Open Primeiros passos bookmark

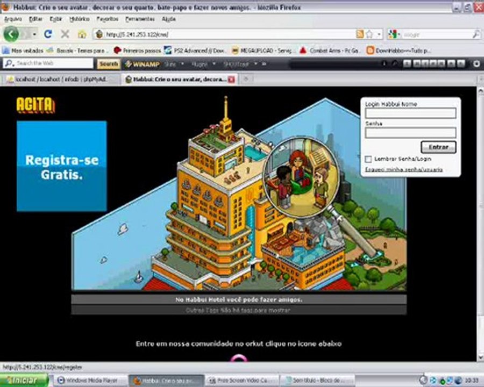[x=137, y=51]
